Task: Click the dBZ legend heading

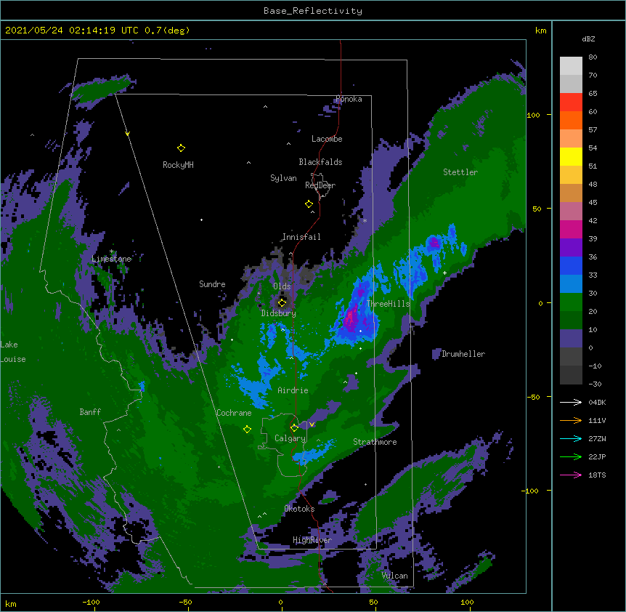Action: click(588, 39)
